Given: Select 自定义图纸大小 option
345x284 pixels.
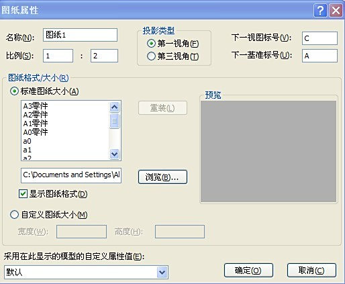Looking at the screenshot, I should [x=14, y=215].
